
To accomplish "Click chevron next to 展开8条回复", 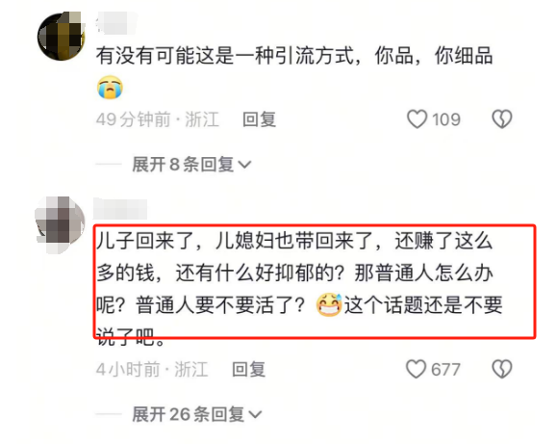I will [244, 165].
